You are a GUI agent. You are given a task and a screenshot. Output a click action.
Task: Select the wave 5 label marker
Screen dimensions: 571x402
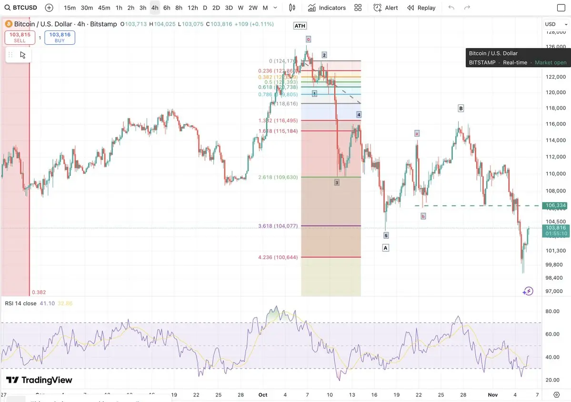[386, 236]
